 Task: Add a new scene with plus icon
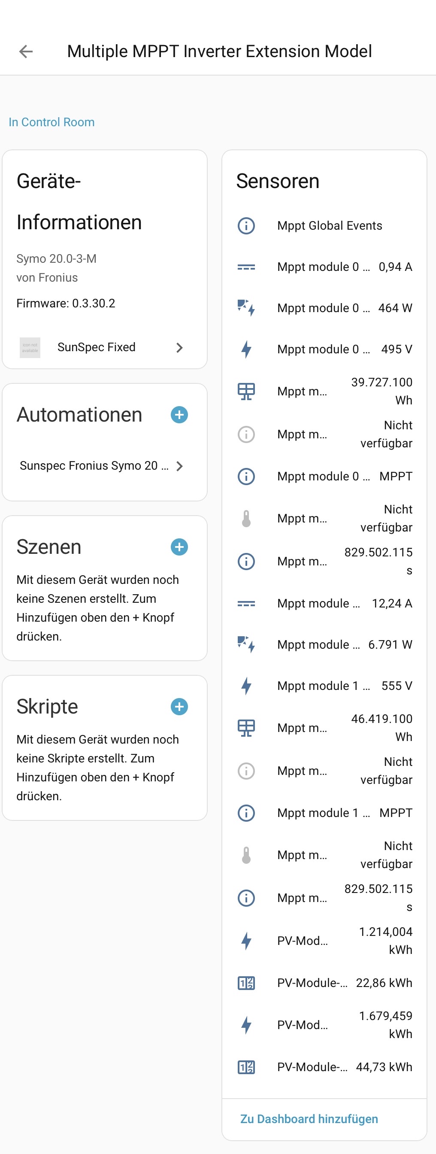click(x=179, y=547)
